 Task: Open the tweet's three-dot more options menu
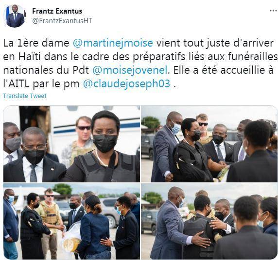[274, 11]
